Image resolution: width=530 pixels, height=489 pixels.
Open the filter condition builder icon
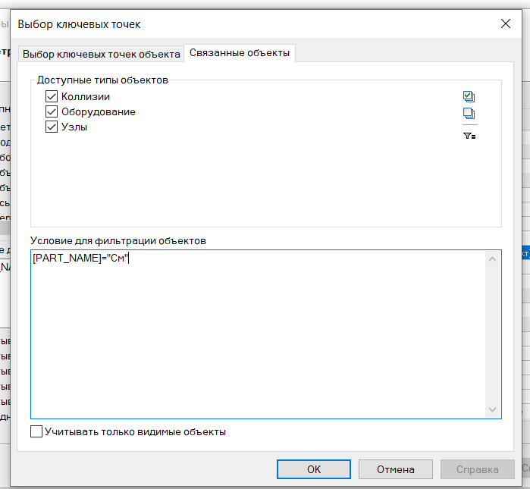[x=469, y=136]
